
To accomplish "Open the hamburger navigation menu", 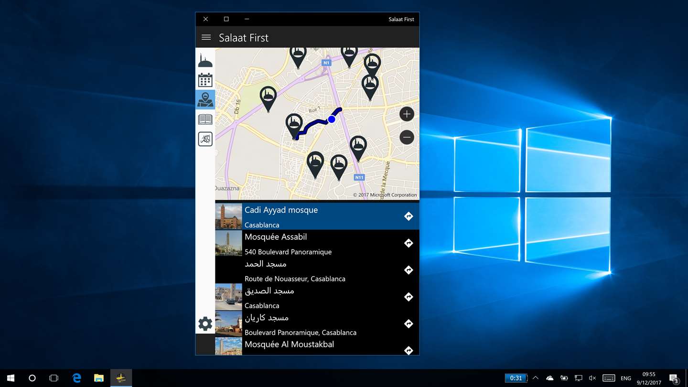I will tap(206, 37).
